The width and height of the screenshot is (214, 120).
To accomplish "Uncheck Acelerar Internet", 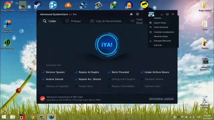I will point(43,79).
